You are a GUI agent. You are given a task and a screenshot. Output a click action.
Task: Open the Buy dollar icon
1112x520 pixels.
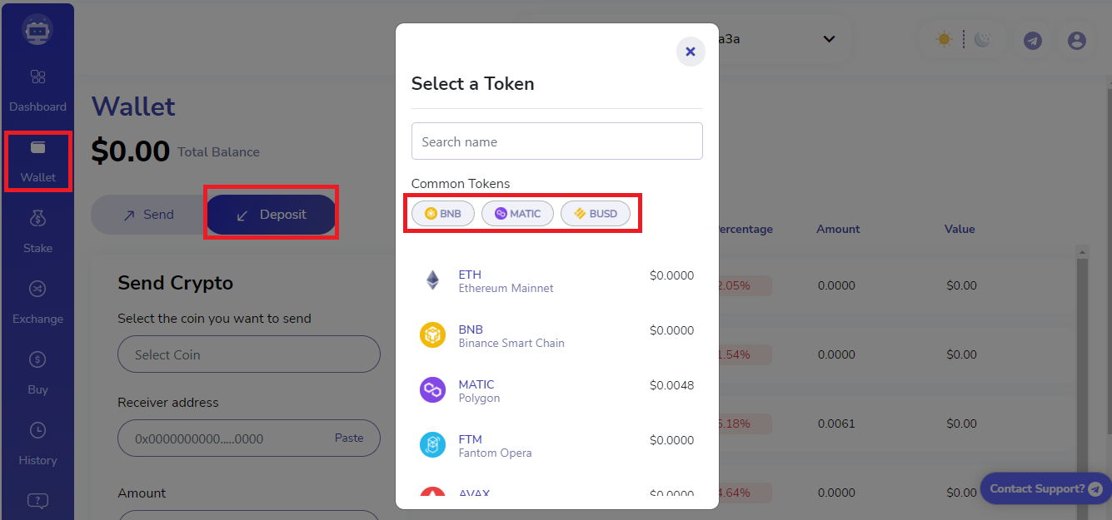[x=37, y=359]
